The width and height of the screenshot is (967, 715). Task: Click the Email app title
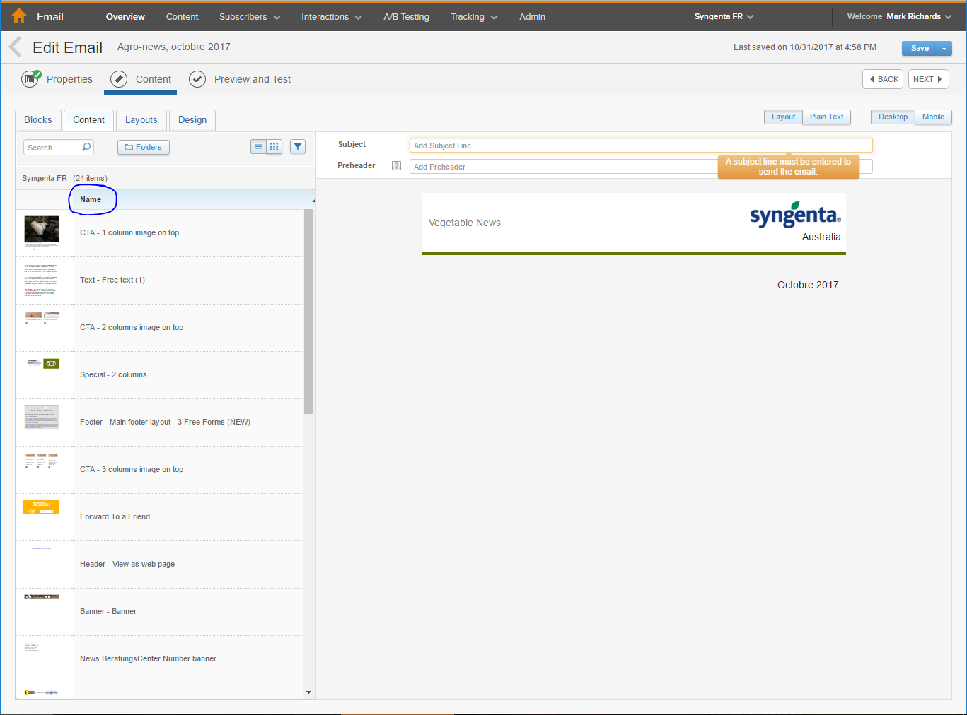click(x=50, y=16)
